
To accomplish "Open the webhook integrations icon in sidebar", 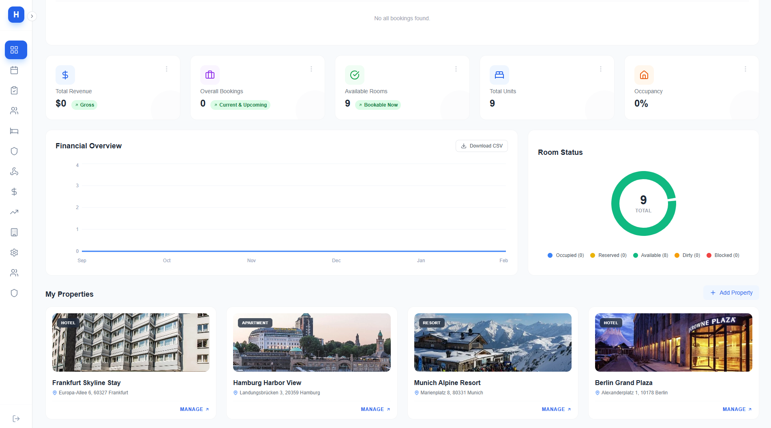I will coord(14,171).
